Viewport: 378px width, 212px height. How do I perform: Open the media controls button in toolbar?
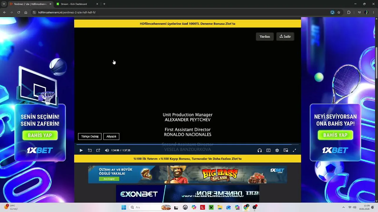[359, 12]
